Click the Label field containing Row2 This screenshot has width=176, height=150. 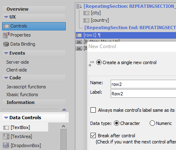click(143, 94)
